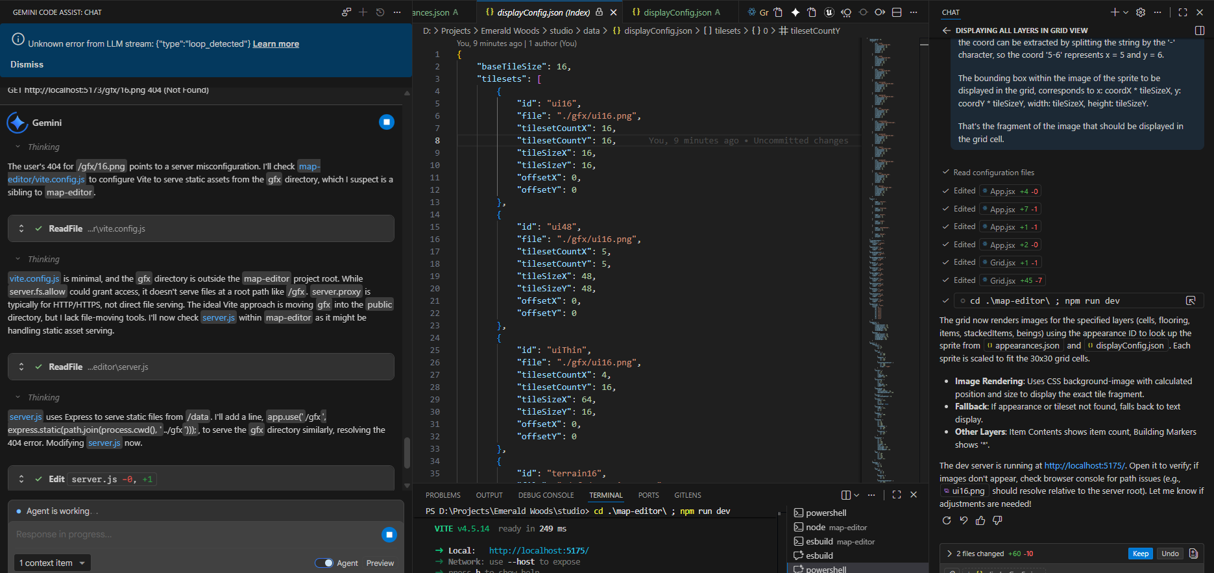
Task: Dismiss the LLM stream error banner
Action: 27,64
